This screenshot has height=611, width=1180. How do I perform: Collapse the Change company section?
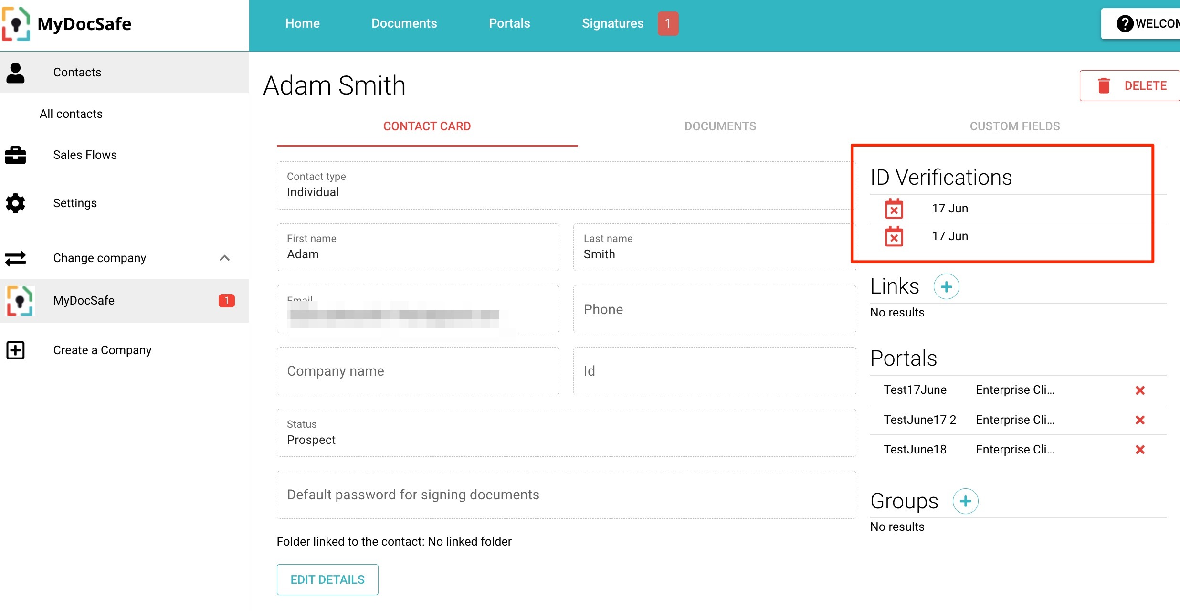tap(225, 258)
